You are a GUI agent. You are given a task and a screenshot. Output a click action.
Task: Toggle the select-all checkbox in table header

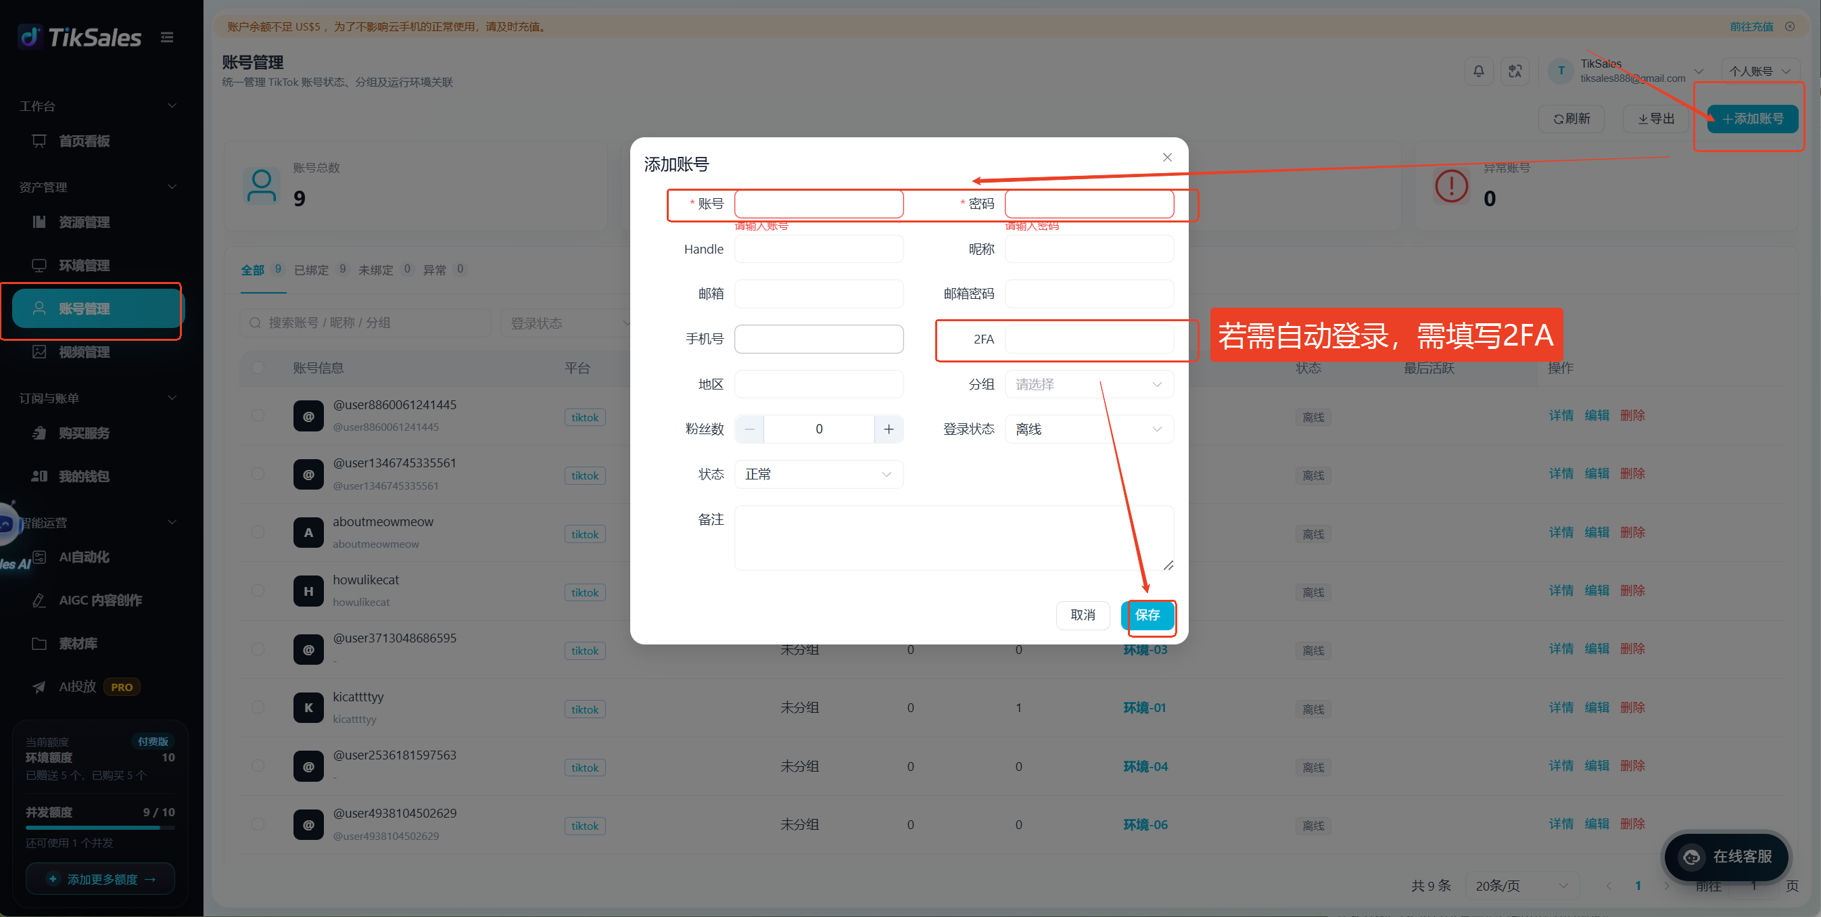(258, 368)
